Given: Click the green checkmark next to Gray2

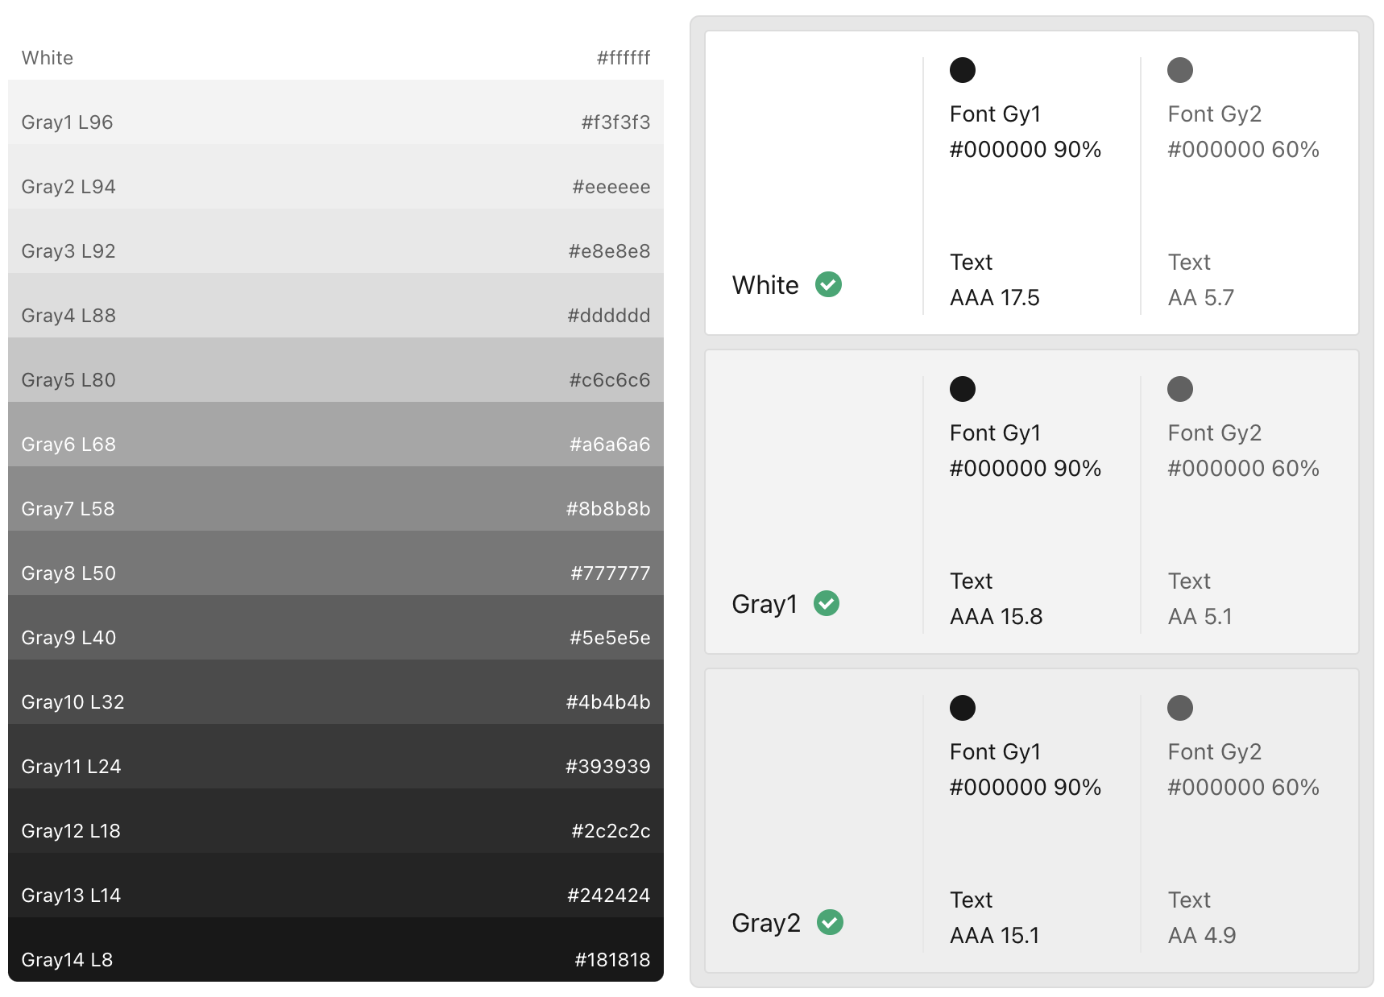Looking at the screenshot, I should point(830,922).
